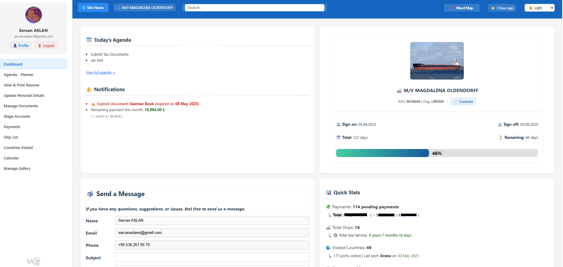Click the ship icon beside vessel name
This screenshot has width=563, height=267.
tap(399, 91)
